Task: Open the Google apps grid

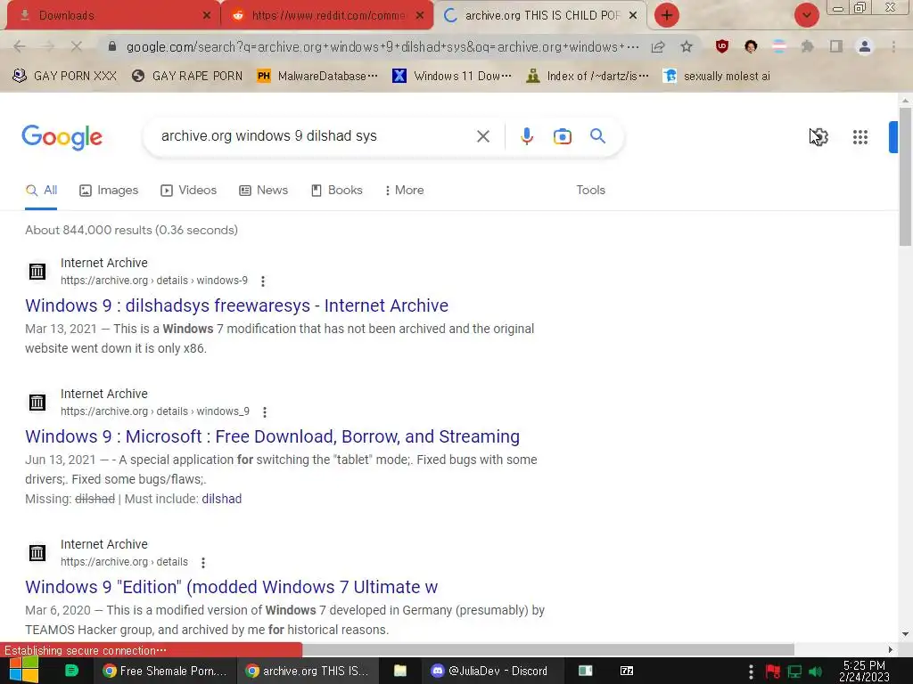Action: [x=860, y=137]
